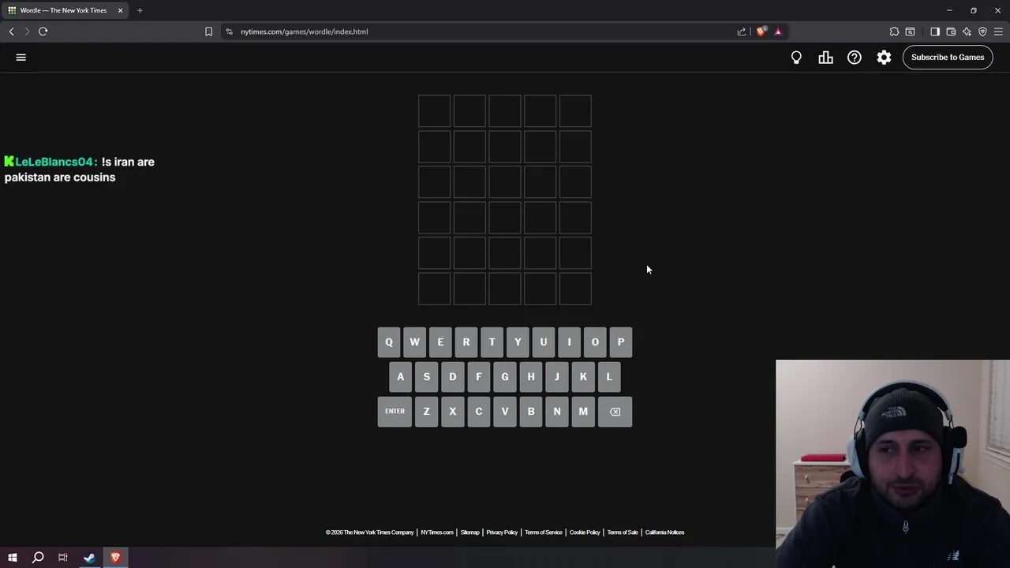This screenshot has height=568, width=1010.
Task: Tap the X key on keyboard
Action: click(452, 412)
